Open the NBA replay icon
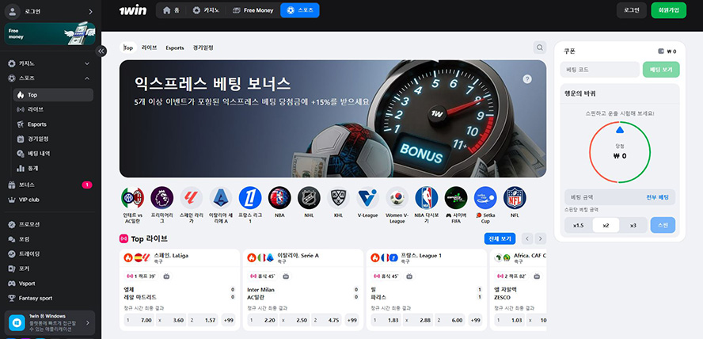This screenshot has height=339, width=703. click(427, 198)
